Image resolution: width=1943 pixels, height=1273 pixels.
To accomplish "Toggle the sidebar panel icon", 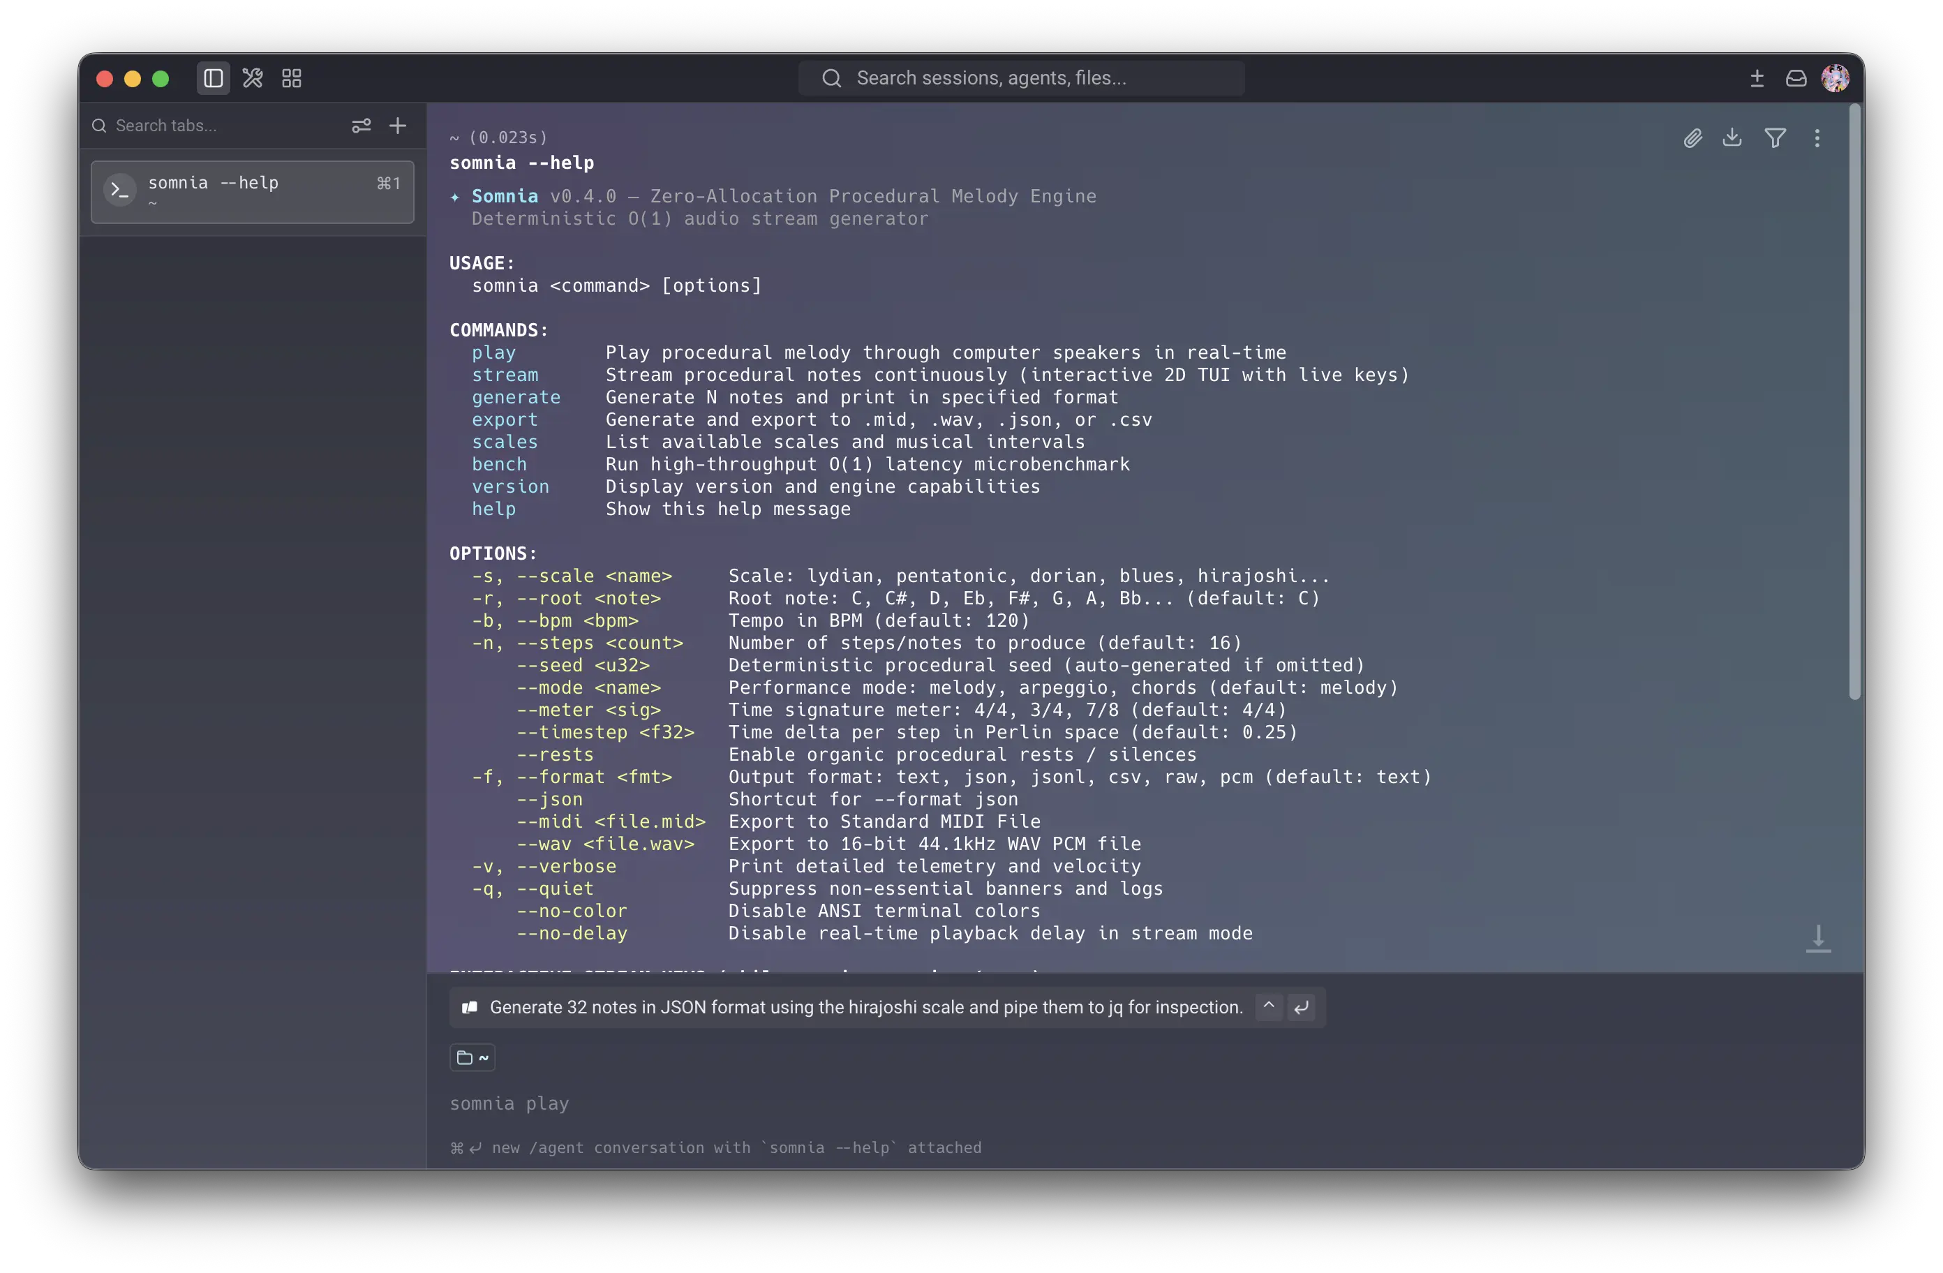I will point(213,78).
